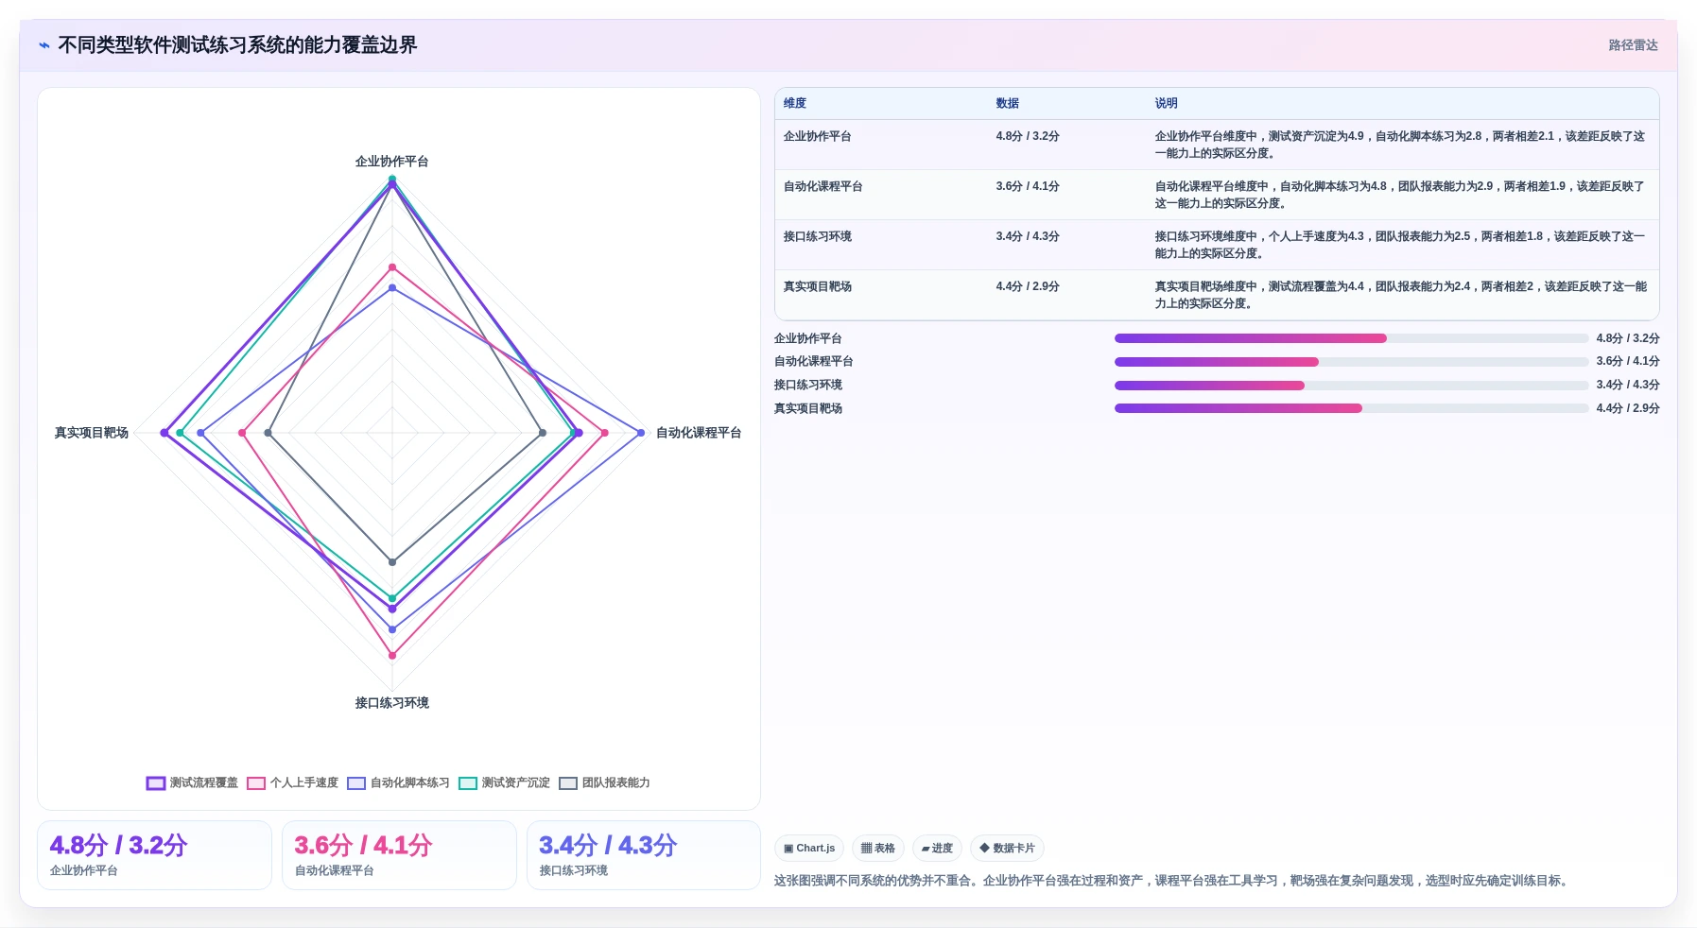Click the 路径雷达 label in header
The image size is (1697, 928).
[x=1633, y=45]
